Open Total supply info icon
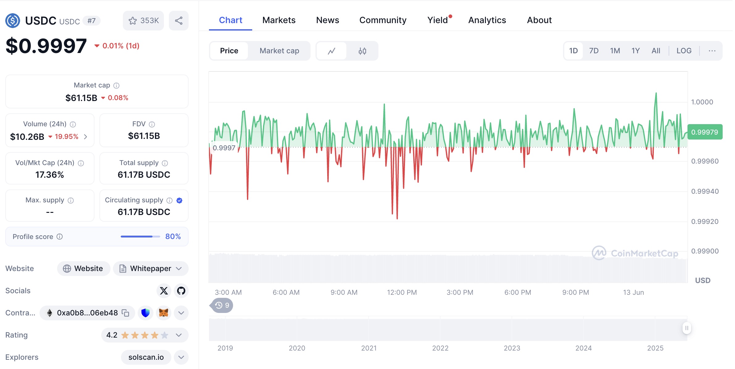Viewport: 735px width, 369px height. coord(165,163)
